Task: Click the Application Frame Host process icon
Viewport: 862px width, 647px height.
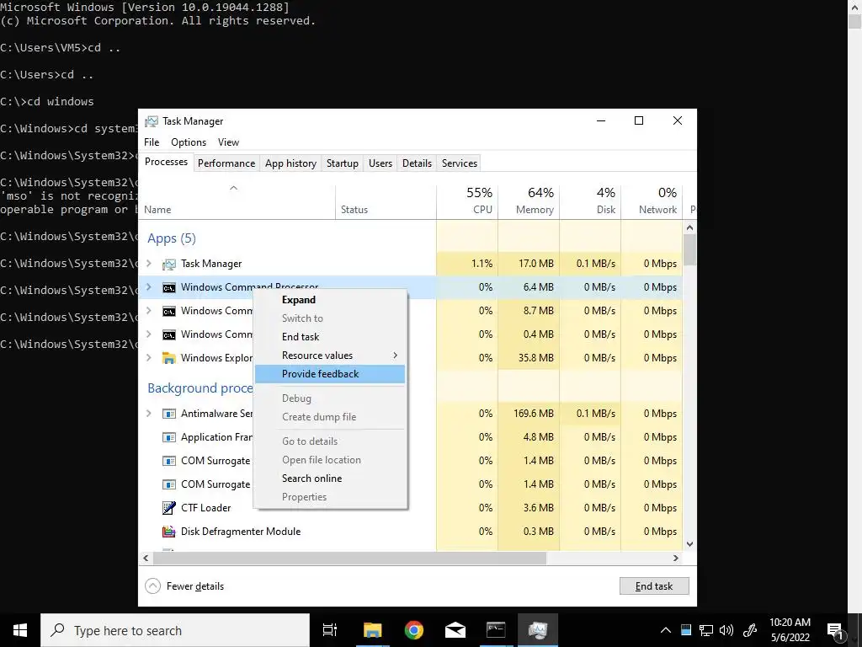Action: (x=168, y=437)
